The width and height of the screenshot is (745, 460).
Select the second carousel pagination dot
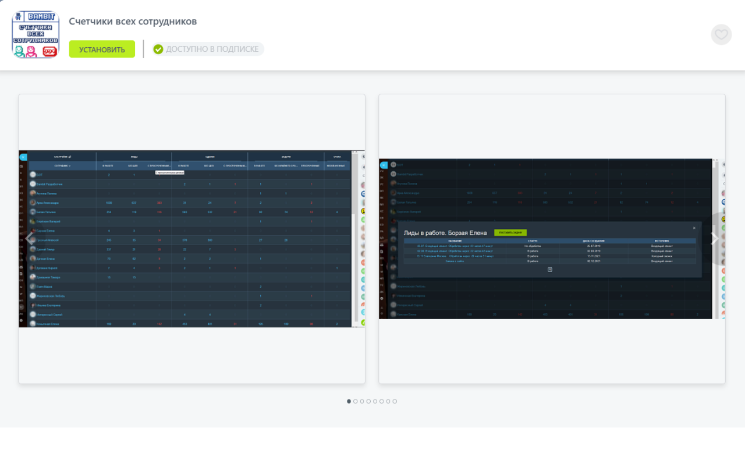pos(356,401)
